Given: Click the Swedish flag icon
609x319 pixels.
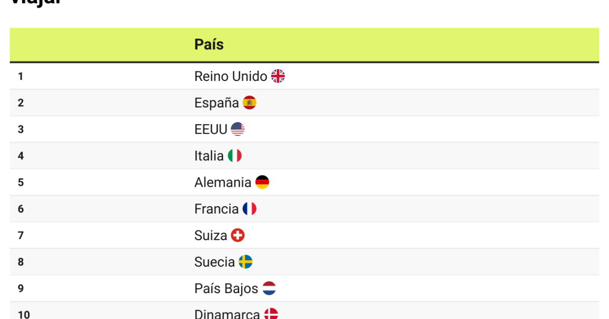Looking at the screenshot, I should point(246,262).
